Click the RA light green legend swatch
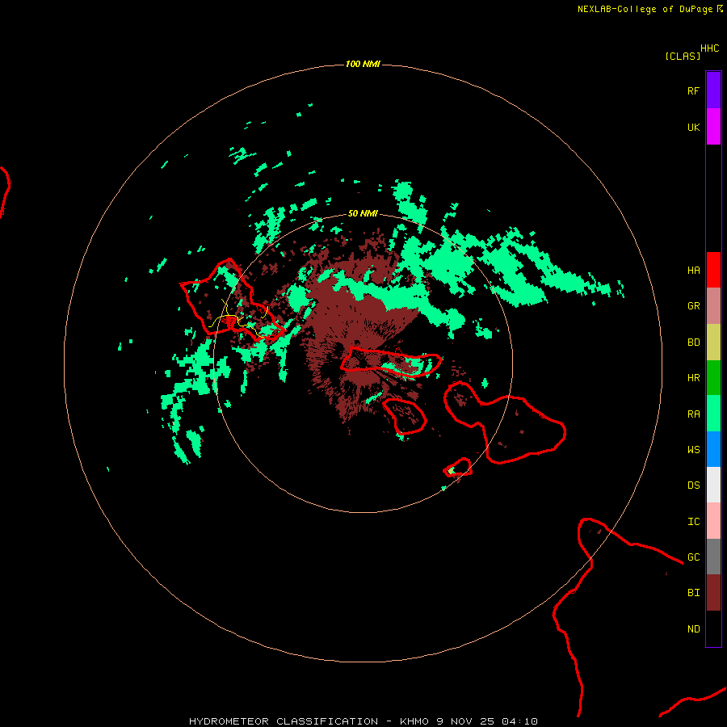Viewport: 727px width, 727px height. click(713, 414)
